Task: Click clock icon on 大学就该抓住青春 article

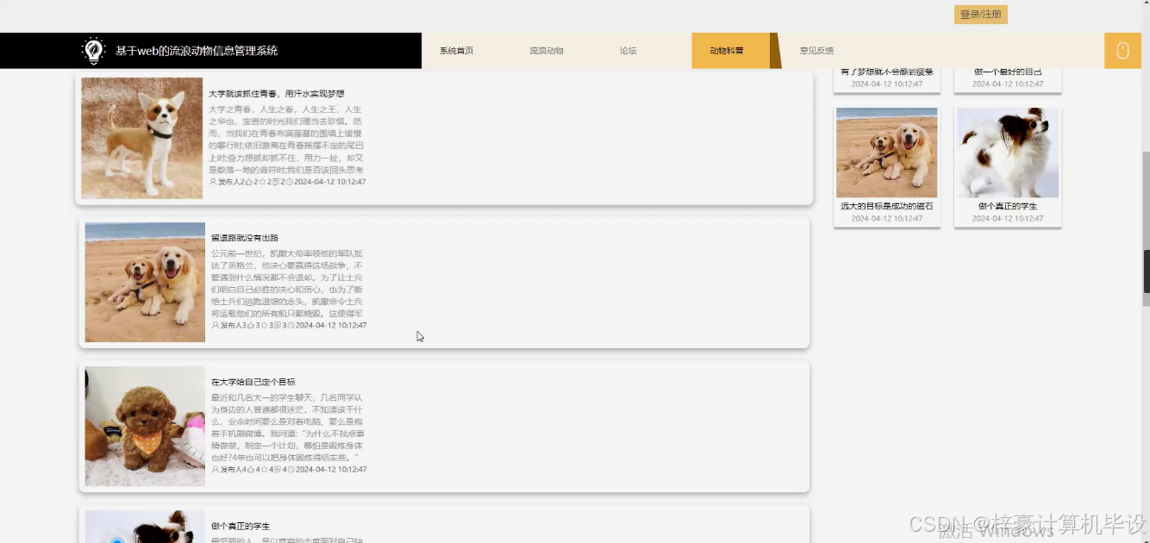Action: point(289,182)
